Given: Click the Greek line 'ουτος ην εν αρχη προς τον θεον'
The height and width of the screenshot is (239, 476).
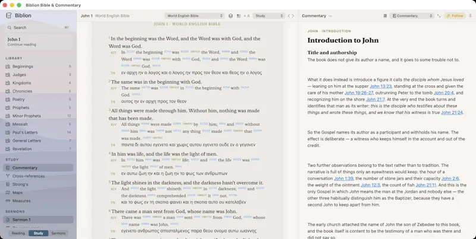Looking at the screenshot, I should pyautogui.click(x=154, y=101).
